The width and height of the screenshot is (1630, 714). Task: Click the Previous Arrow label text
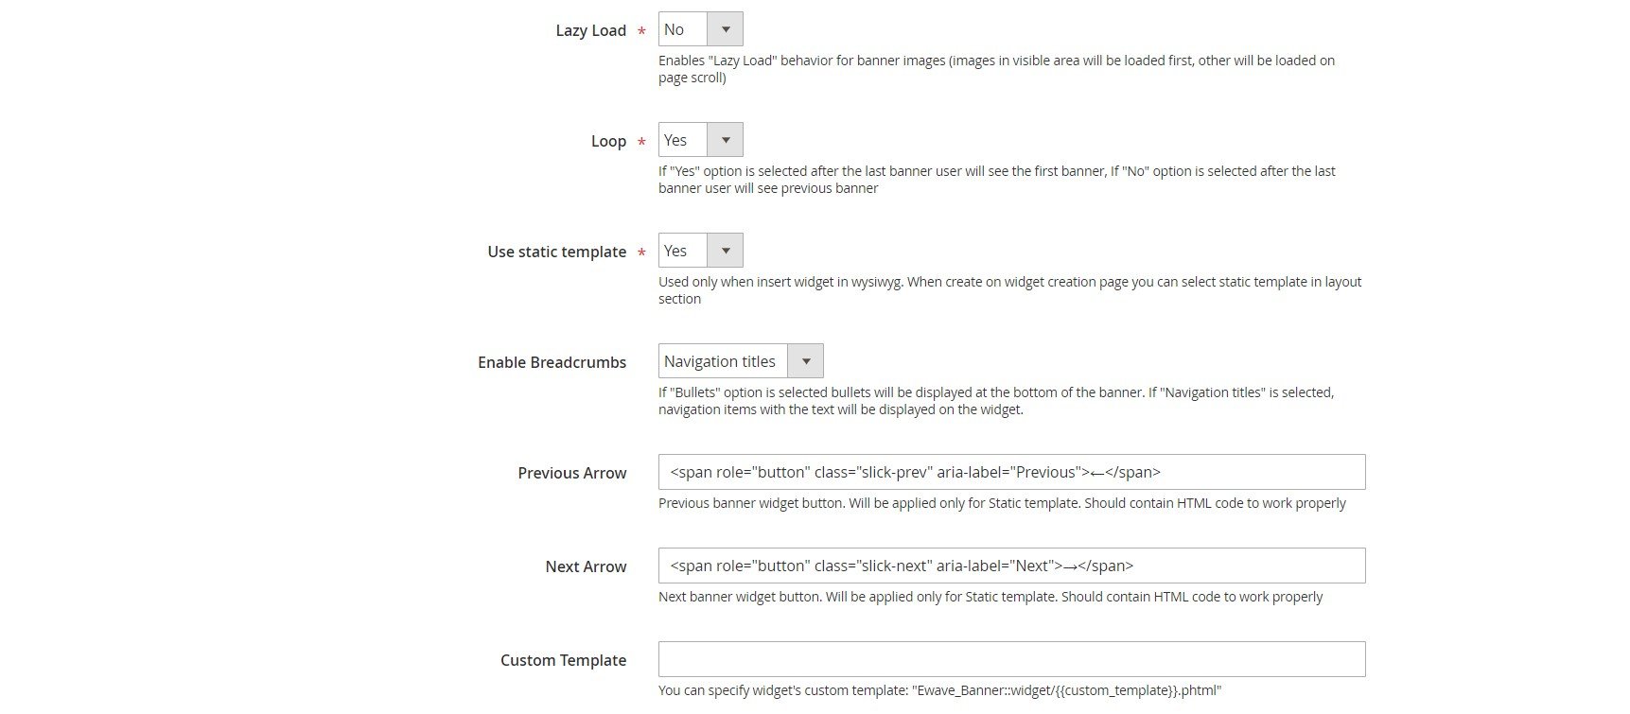click(x=571, y=473)
